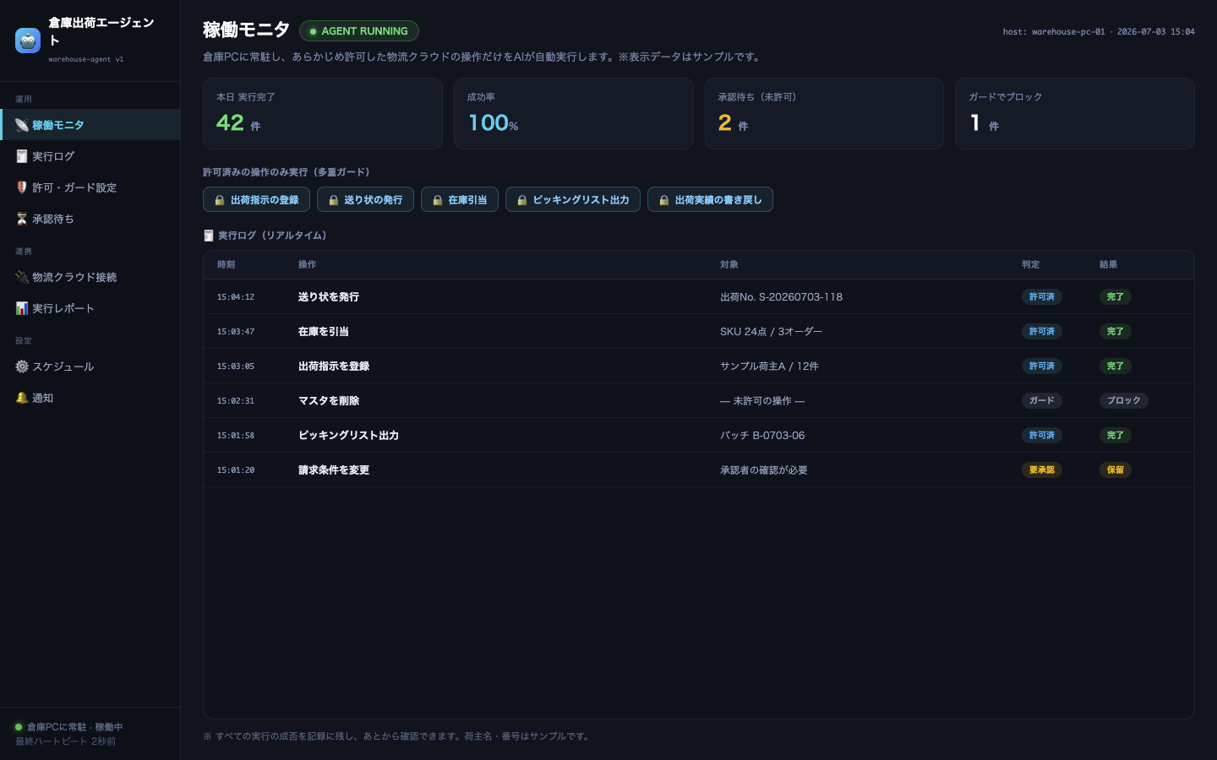Click the SKU 24点 / 3オーダー cell

771,332
